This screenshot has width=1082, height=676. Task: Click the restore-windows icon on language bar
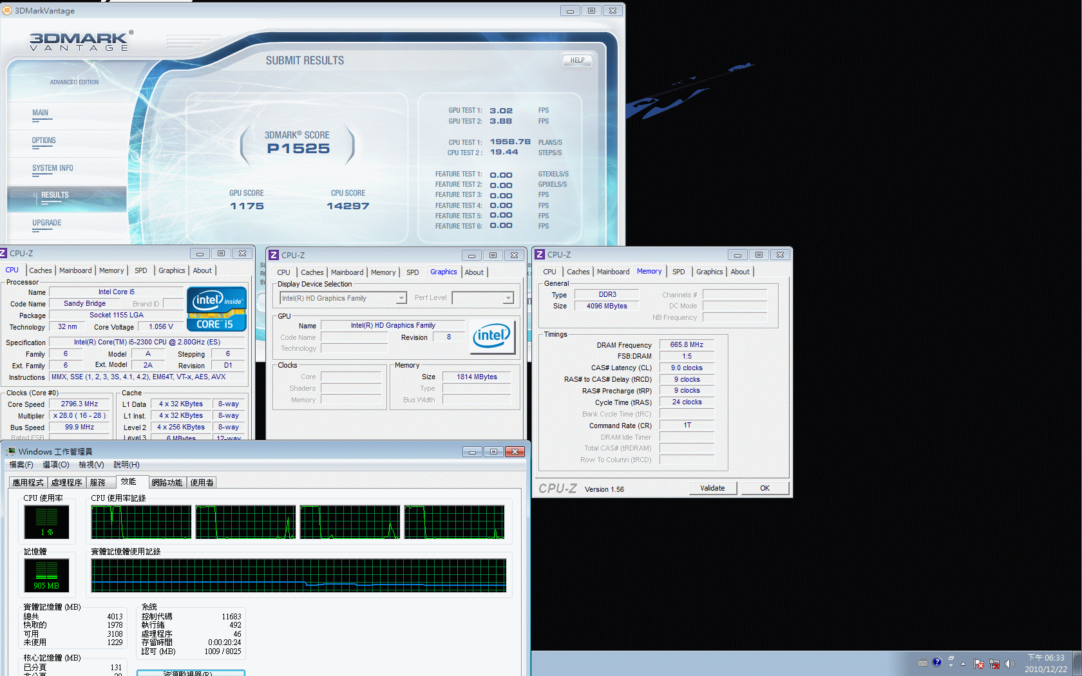coord(951,658)
